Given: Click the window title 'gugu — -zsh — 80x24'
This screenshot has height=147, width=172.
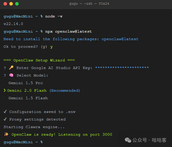Looking at the screenshot, I should [x=89, y=3].
